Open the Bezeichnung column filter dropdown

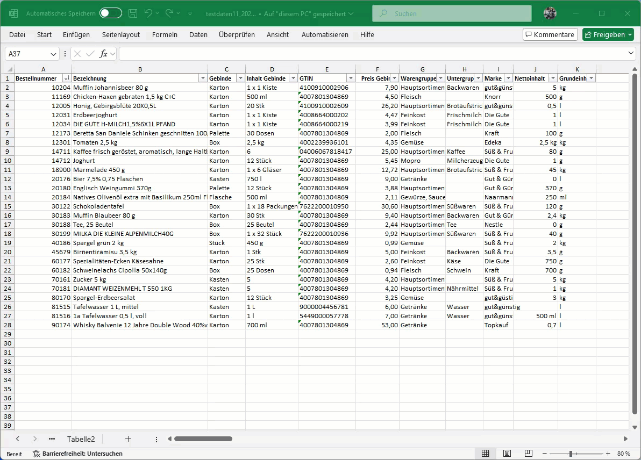point(203,78)
